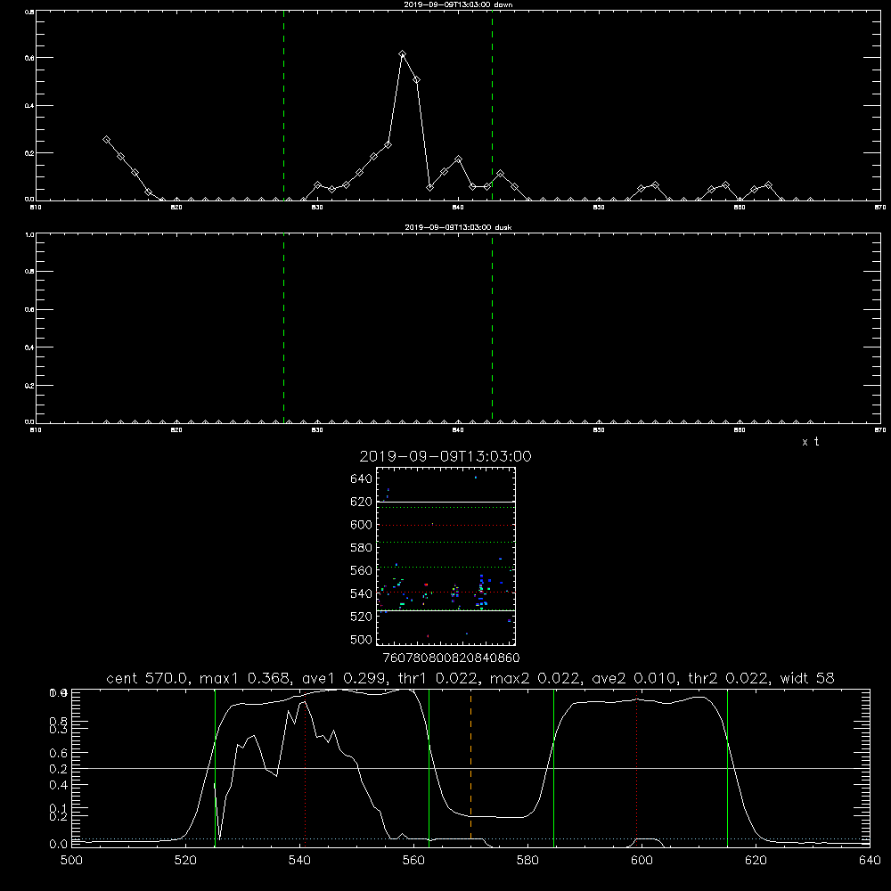Click bottom plot x-axis label '520'
891x891 pixels.
pyautogui.click(x=185, y=861)
